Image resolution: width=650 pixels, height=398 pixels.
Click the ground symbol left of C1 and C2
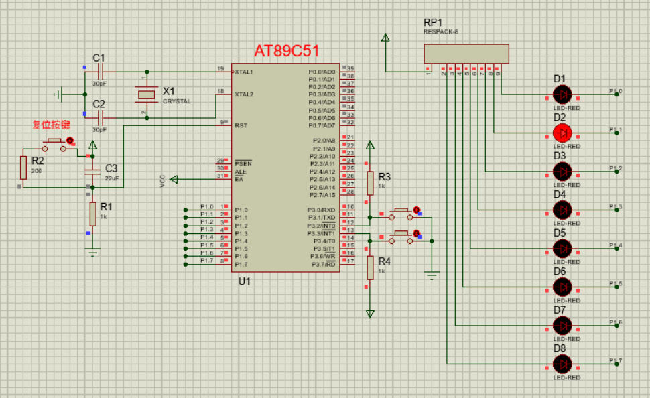tap(59, 94)
